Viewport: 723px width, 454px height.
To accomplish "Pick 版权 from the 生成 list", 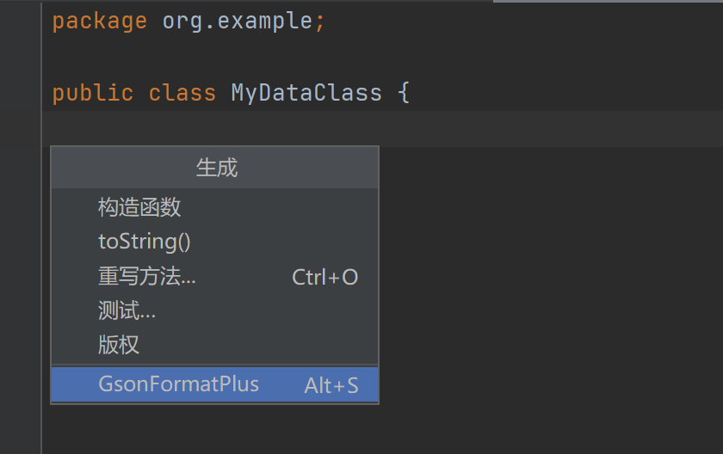I will pos(119,346).
